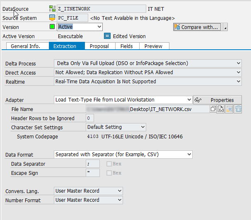
Task: Click '<No Text Available in this Language>' text
Action: (x=133, y=18)
